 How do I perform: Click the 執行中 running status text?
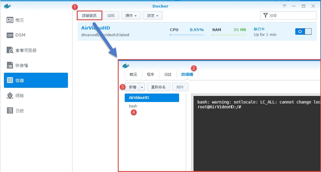[259, 29]
